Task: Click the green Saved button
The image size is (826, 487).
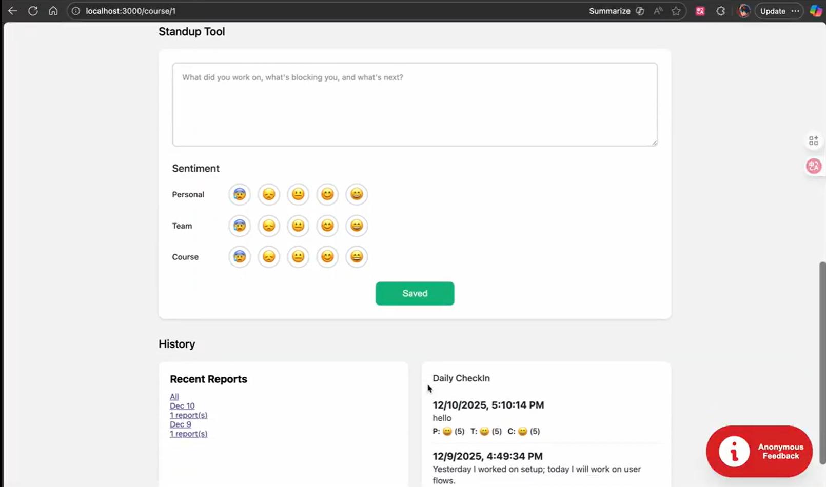Action: coord(415,293)
